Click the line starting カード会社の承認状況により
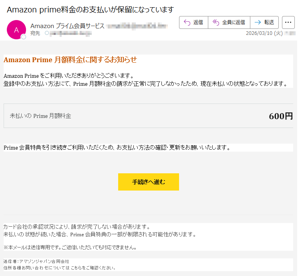Image resolution: width=298 pixels, height=276 pixels. click(x=77, y=227)
